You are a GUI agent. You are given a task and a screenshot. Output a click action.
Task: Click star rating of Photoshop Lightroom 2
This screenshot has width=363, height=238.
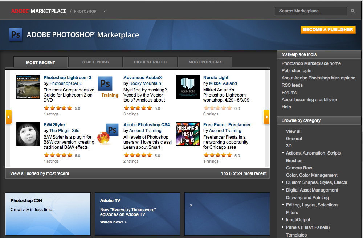[x=58, y=108]
